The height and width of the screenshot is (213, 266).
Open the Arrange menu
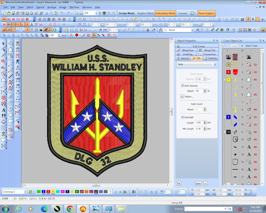[52, 7]
